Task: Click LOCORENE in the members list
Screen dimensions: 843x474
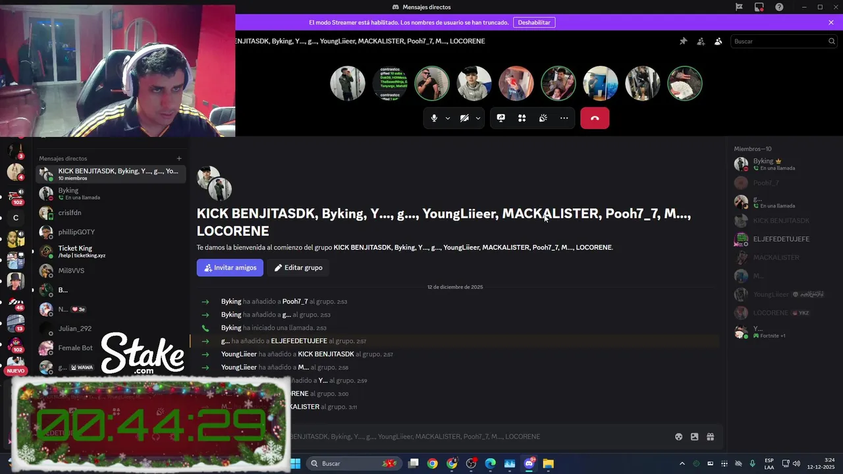Action: point(784,313)
